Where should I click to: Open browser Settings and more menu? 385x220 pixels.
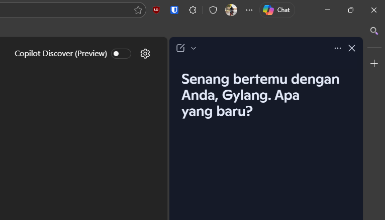249,10
